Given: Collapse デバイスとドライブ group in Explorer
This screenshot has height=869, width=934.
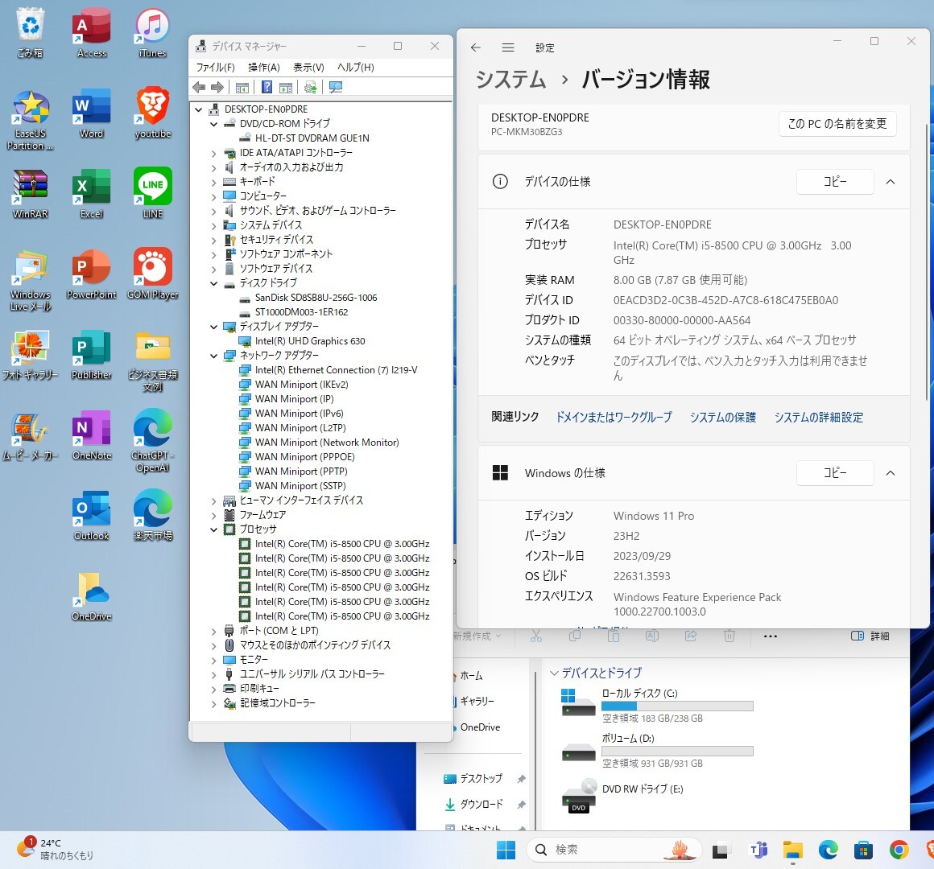Looking at the screenshot, I should 554,673.
